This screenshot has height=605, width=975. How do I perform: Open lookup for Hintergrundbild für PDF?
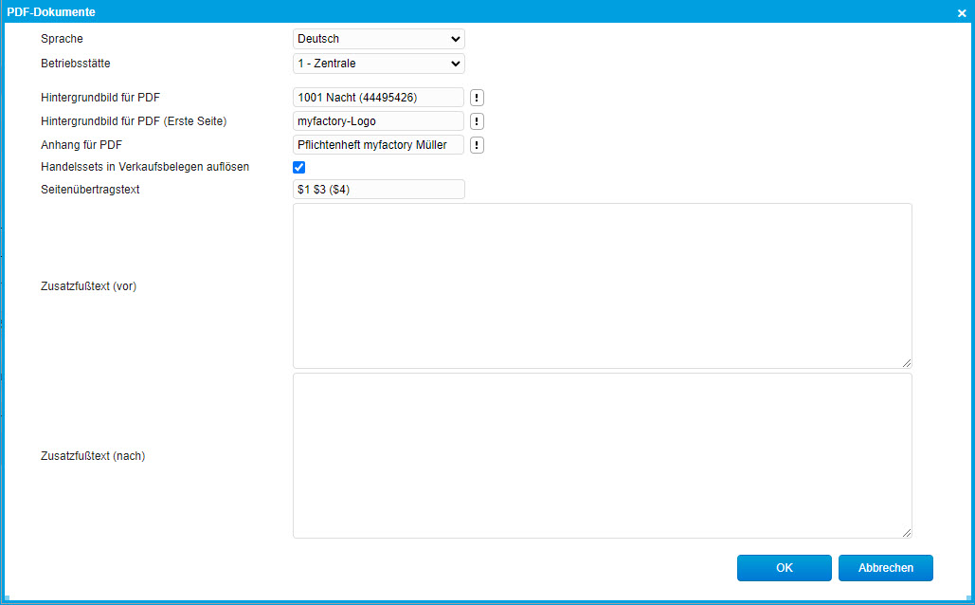pyautogui.click(x=478, y=98)
